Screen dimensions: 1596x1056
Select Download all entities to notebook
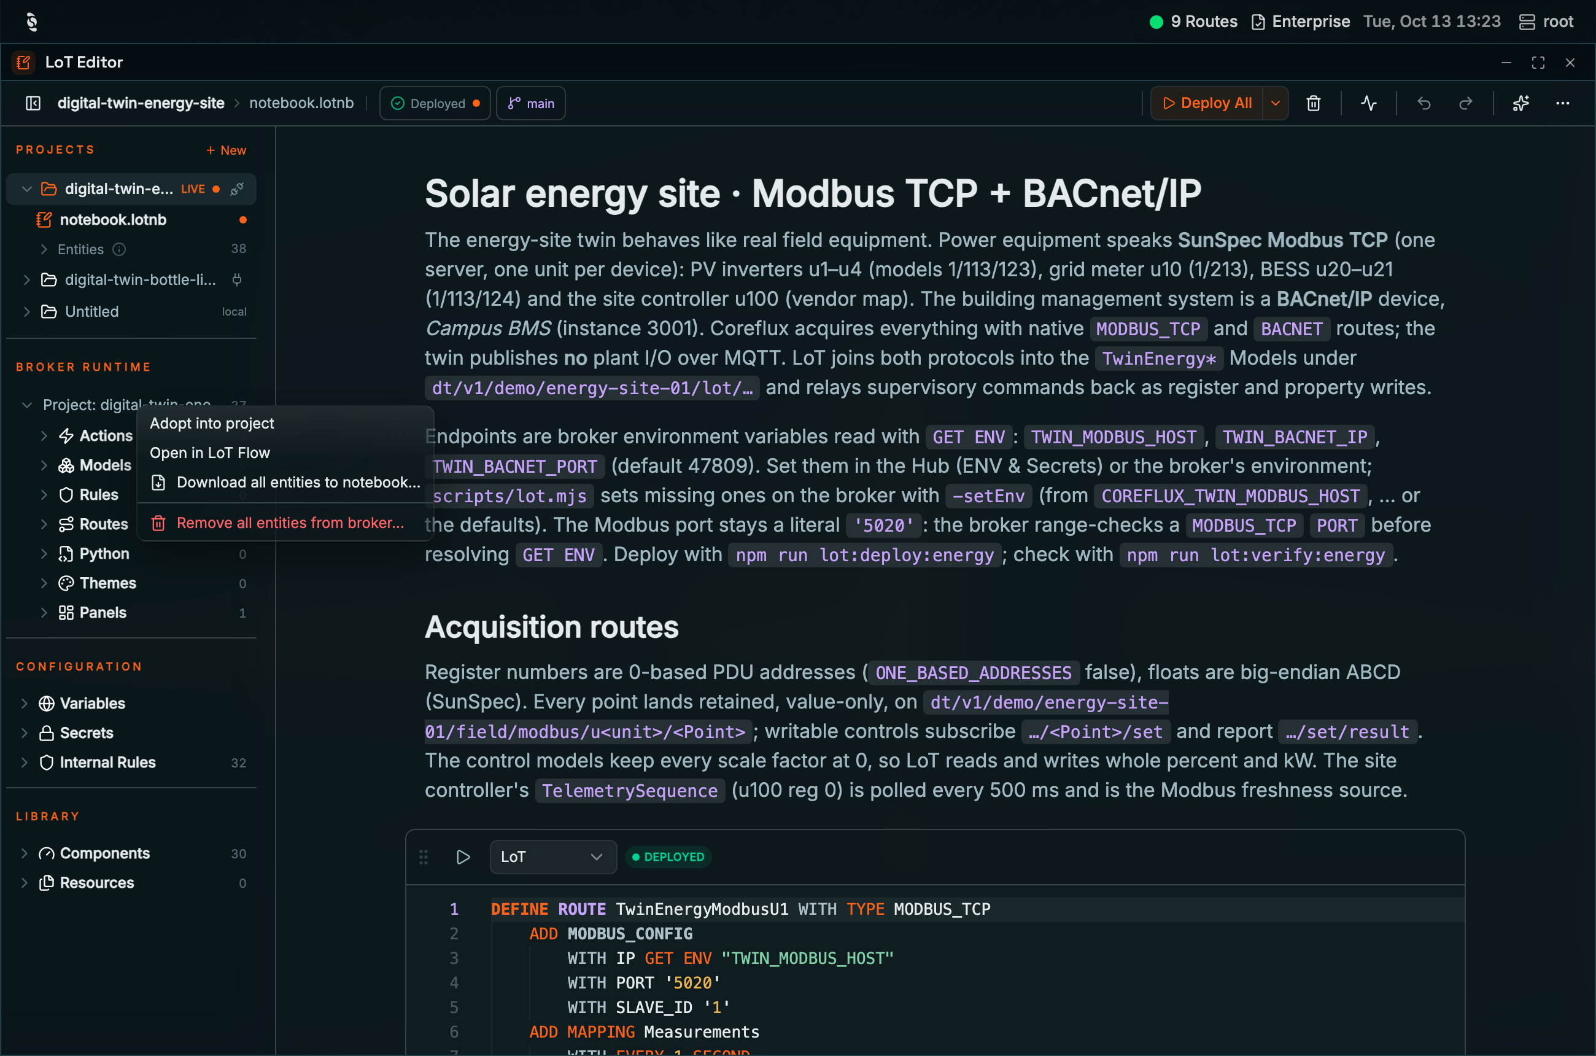(x=285, y=482)
